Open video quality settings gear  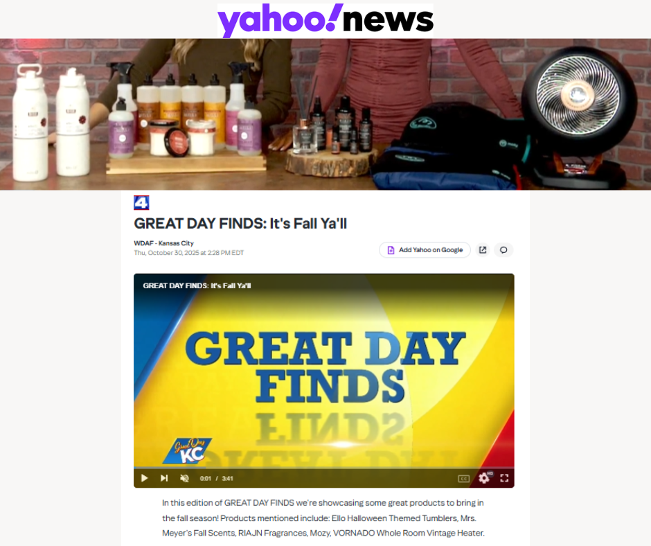click(484, 478)
